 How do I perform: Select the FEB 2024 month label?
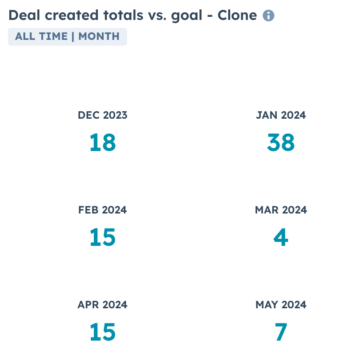(x=102, y=210)
